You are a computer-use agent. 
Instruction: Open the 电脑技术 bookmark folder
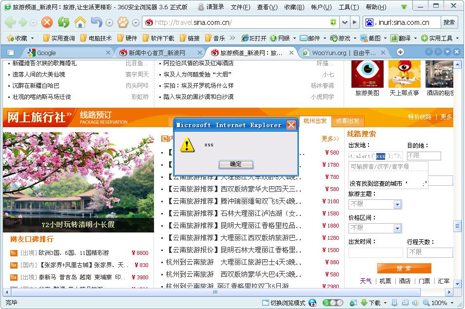click(97, 38)
